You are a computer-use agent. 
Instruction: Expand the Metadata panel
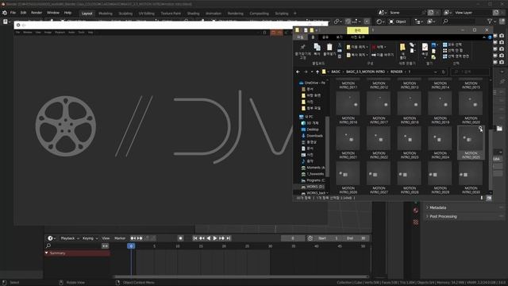437,207
